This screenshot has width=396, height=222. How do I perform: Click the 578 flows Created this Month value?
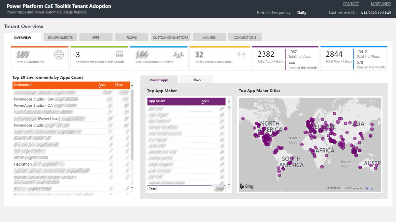360,63
